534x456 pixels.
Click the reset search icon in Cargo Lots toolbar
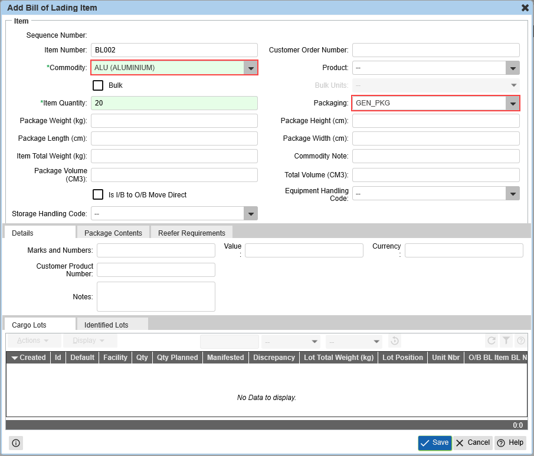pos(395,341)
